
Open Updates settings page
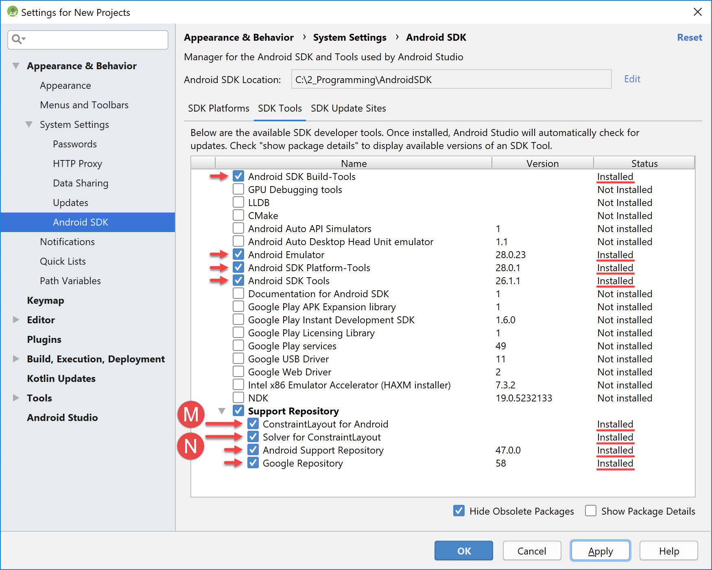click(70, 203)
